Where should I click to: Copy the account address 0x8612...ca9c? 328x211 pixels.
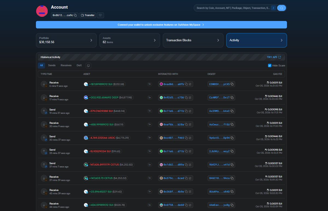pos(75,15)
